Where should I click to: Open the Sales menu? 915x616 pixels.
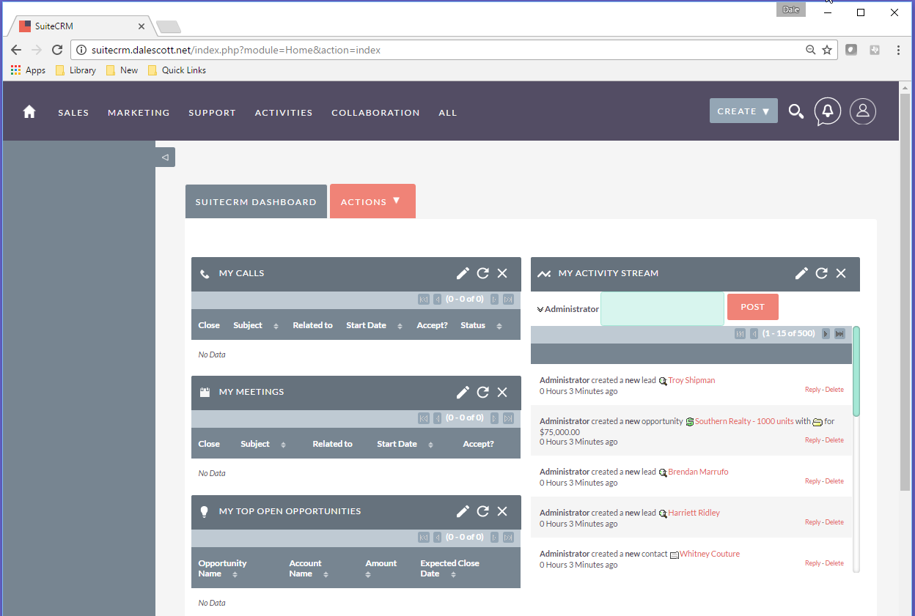click(x=73, y=113)
